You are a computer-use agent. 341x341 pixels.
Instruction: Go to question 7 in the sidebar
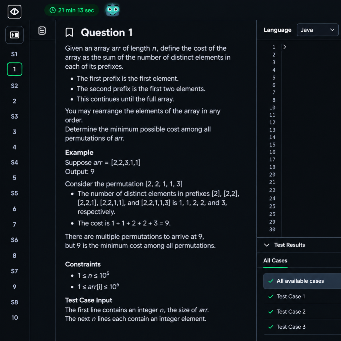pyautogui.click(x=14, y=224)
